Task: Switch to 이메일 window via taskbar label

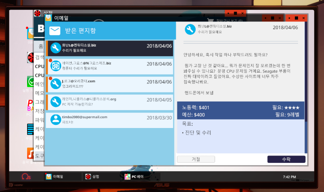Action: [58, 177]
